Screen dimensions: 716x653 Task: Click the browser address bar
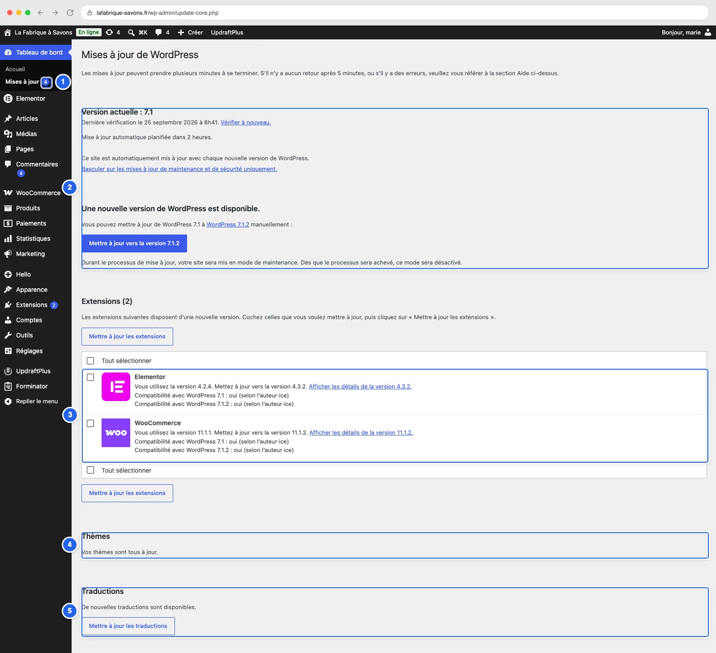point(394,13)
